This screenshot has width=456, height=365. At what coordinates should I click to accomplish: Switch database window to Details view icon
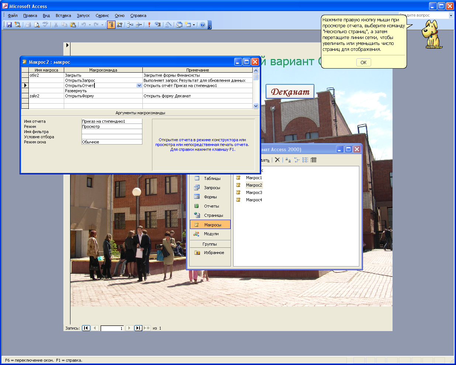pos(314,160)
